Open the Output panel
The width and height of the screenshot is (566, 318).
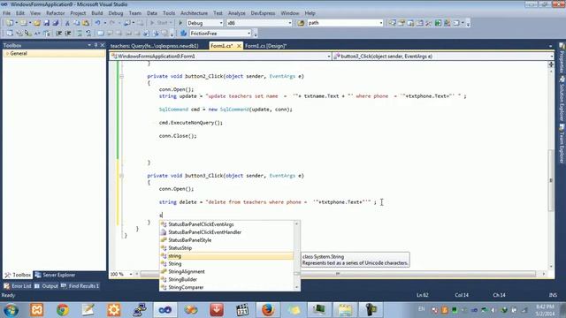point(47,286)
